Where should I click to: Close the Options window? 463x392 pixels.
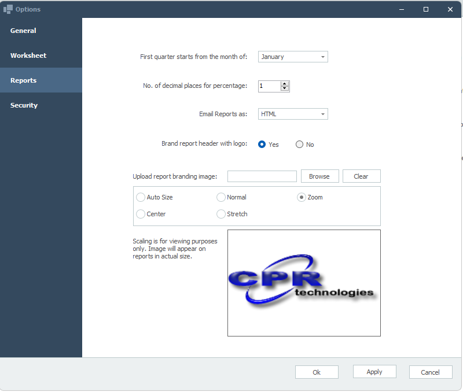(450, 9)
